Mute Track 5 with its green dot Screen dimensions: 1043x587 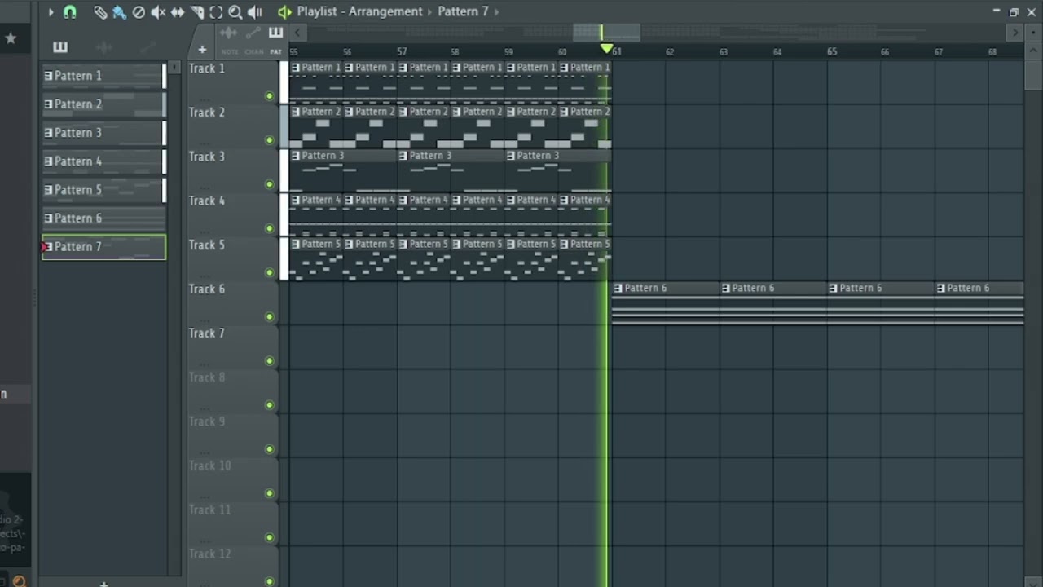point(270,272)
